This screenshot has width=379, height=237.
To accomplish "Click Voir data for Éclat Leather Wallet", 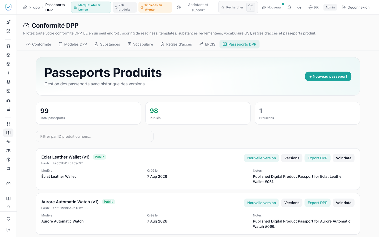I will [x=343, y=158].
